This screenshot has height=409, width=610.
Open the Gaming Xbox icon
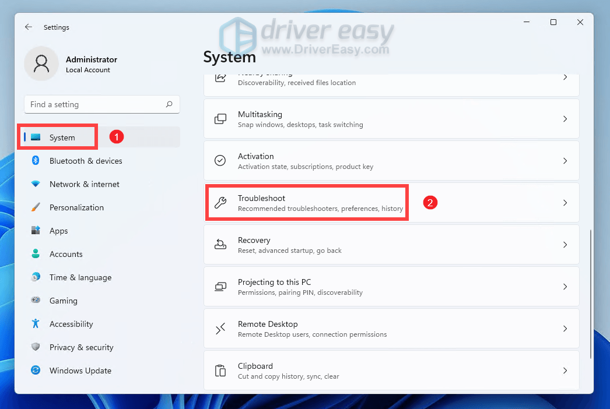coord(37,301)
